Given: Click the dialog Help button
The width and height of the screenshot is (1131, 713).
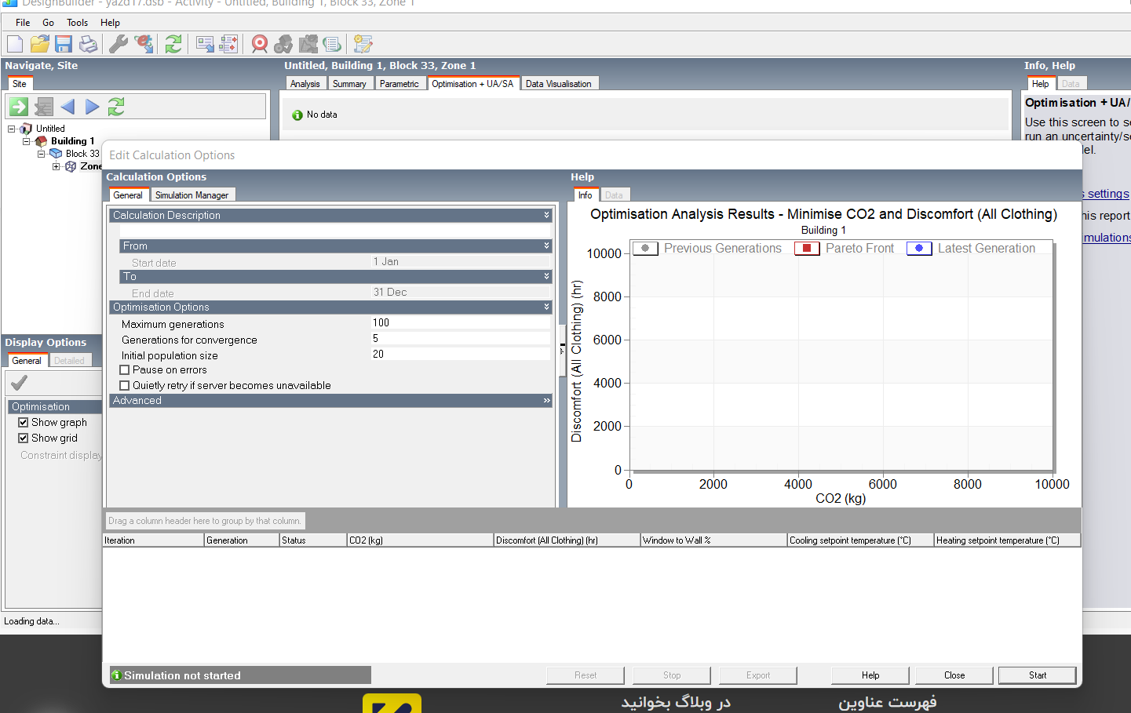Looking at the screenshot, I should tap(870, 675).
